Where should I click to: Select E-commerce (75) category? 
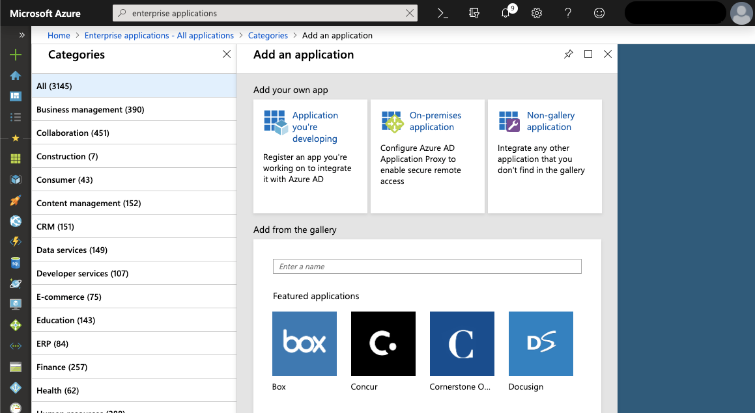(134, 297)
